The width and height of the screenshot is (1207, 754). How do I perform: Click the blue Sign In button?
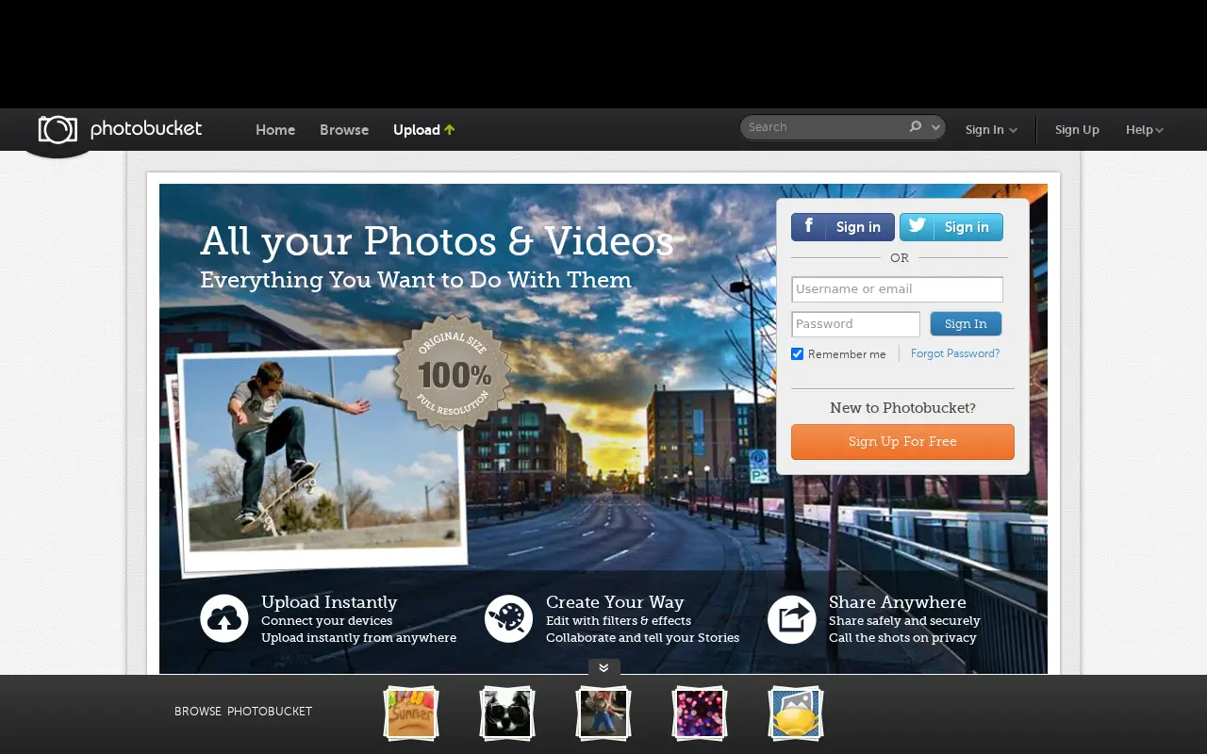click(966, 324)
